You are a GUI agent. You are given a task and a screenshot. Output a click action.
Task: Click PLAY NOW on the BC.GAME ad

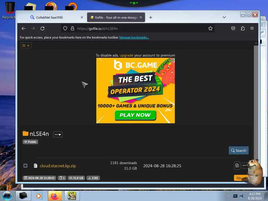pos(135,115)
